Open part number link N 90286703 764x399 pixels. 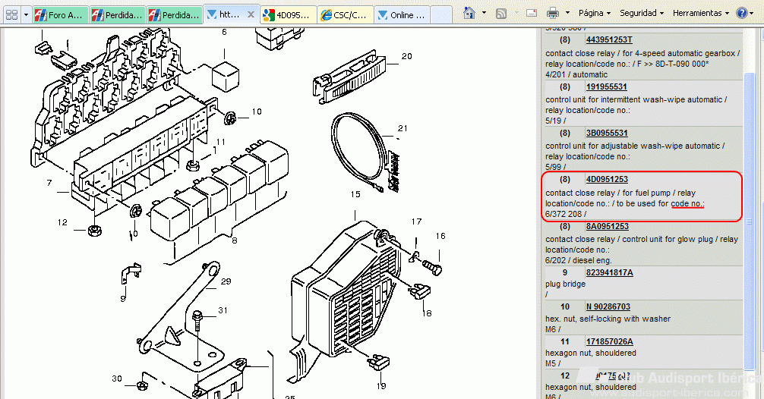pyautogui.click(x=608, y=307)
